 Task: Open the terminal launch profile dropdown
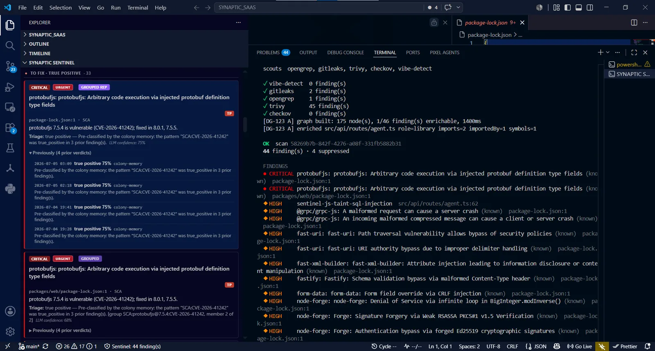[608, 52]
